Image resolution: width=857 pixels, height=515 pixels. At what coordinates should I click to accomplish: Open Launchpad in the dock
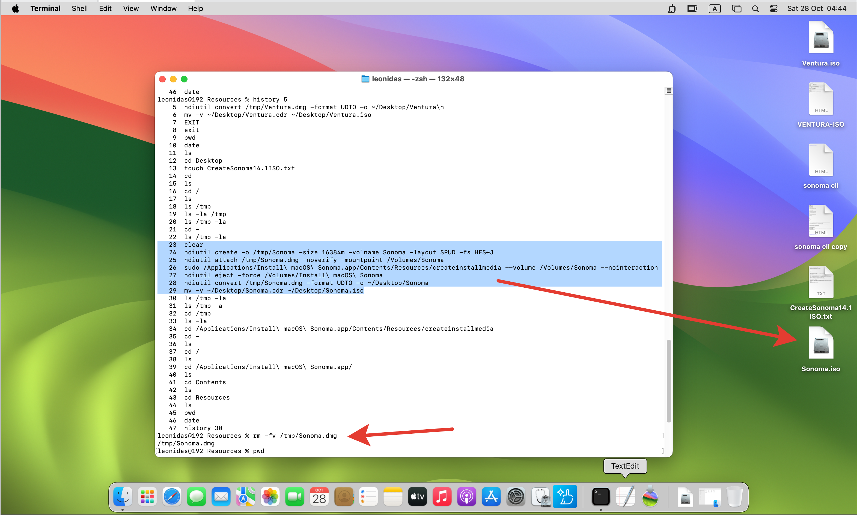coord(147,497)
